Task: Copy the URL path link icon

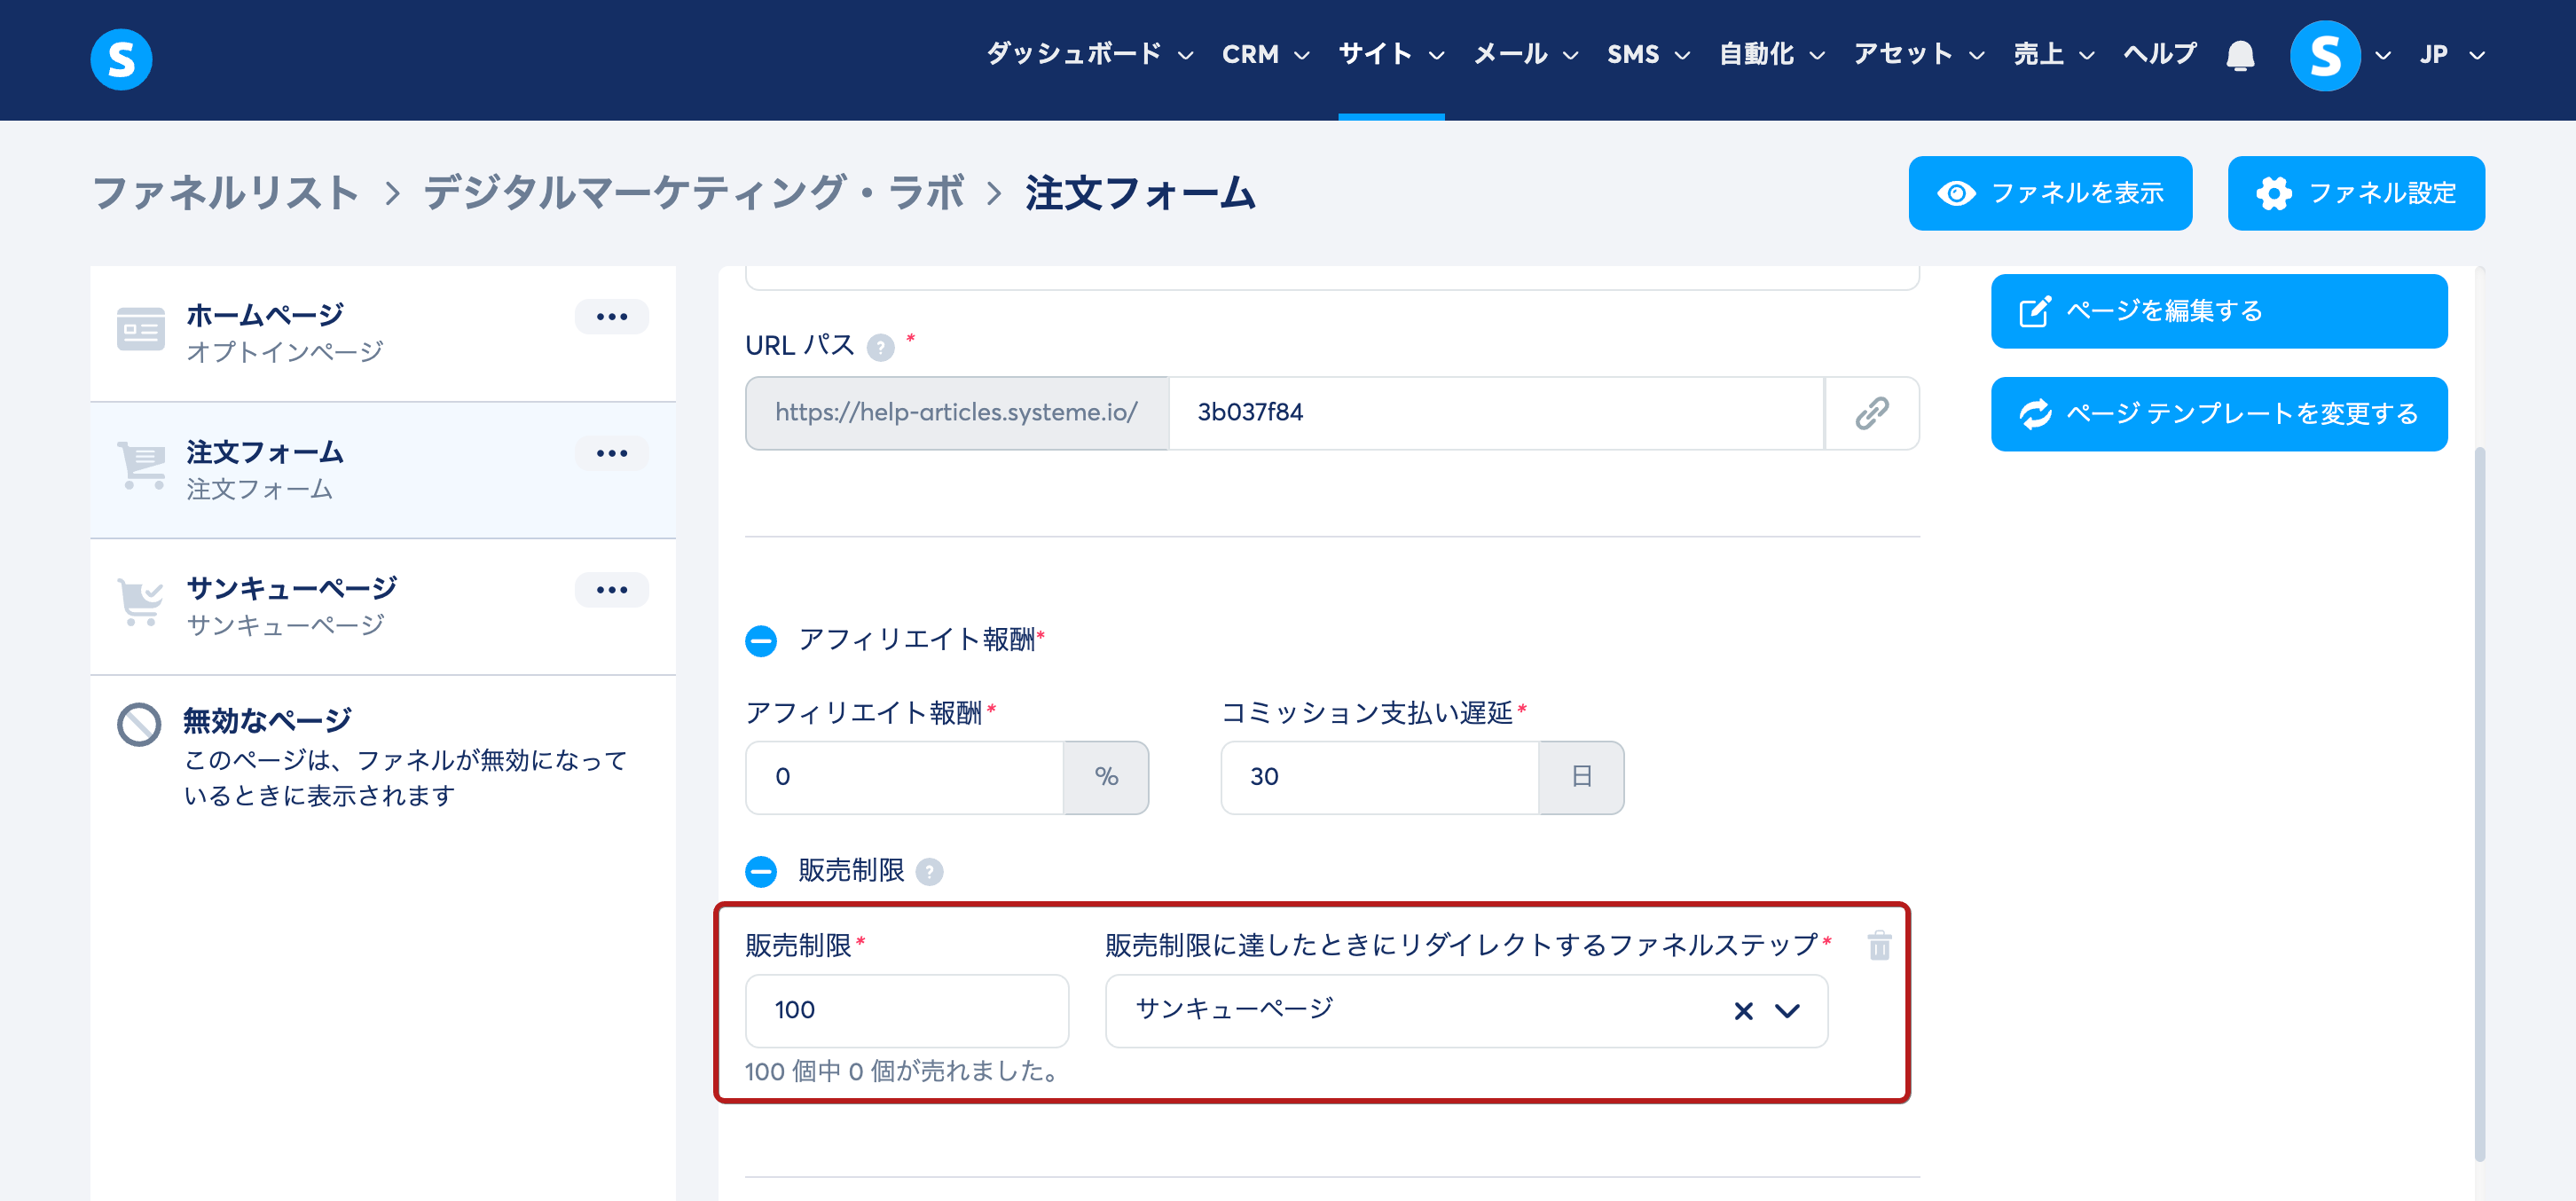Action: pos(1871,413)
